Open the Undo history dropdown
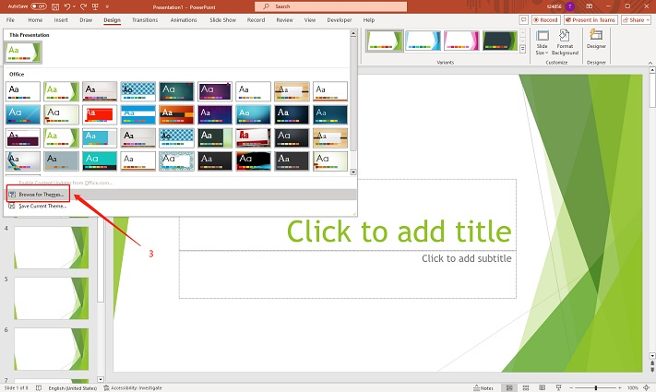 click(x=74, y=6)
